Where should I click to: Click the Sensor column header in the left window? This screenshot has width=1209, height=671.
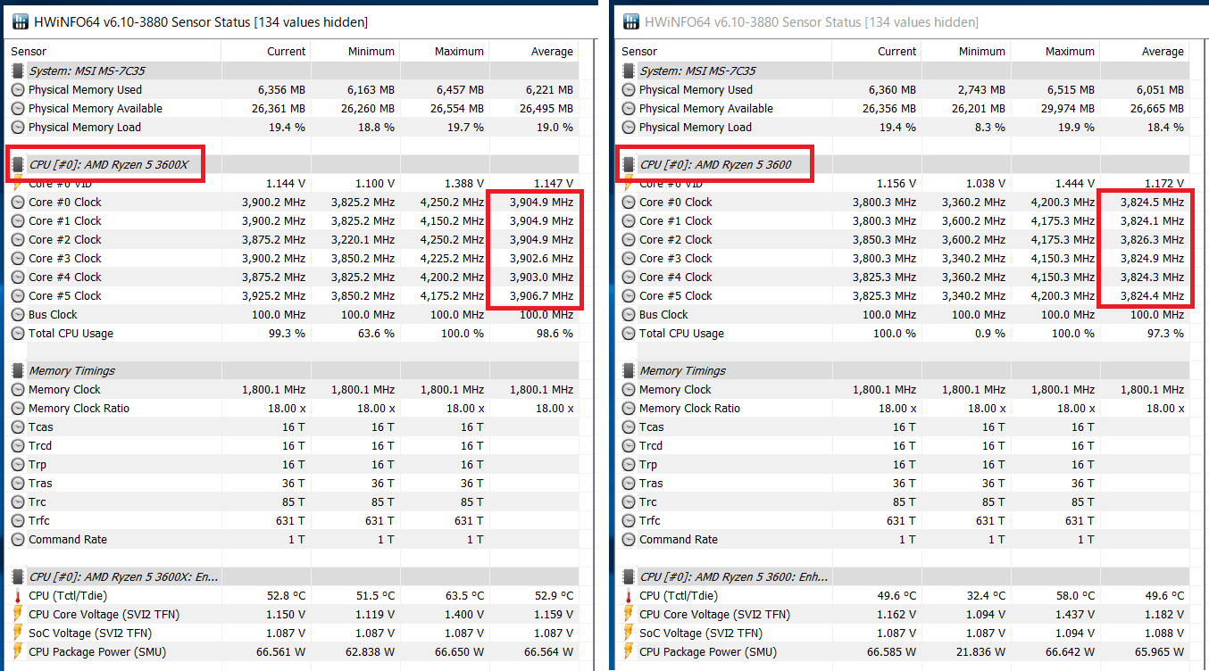pos(113,51)
